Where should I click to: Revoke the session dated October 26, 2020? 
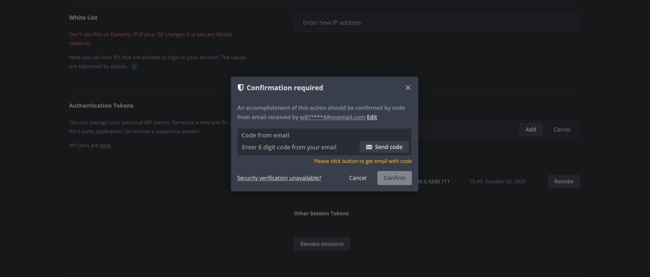click(563, 182)
